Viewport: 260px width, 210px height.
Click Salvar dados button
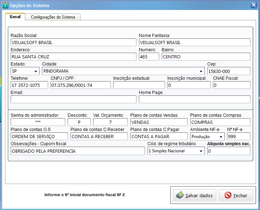(194, 195)
